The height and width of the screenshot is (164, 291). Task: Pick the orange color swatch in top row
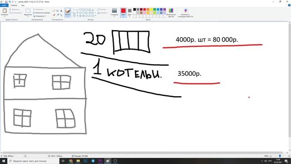pyautogui.click(x=148, y=10)
